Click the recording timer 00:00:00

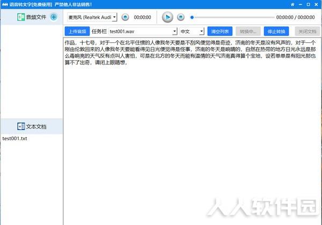coord(142,17)
